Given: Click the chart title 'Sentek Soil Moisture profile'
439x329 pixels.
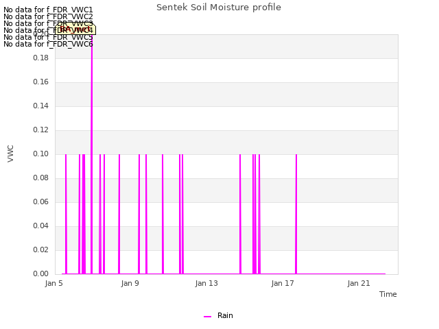Looking at the screenshot, I should [219, 8].
